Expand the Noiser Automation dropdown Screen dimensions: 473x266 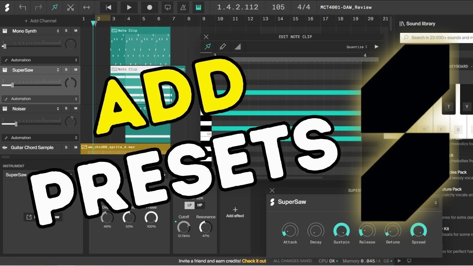tap(40, 137)
